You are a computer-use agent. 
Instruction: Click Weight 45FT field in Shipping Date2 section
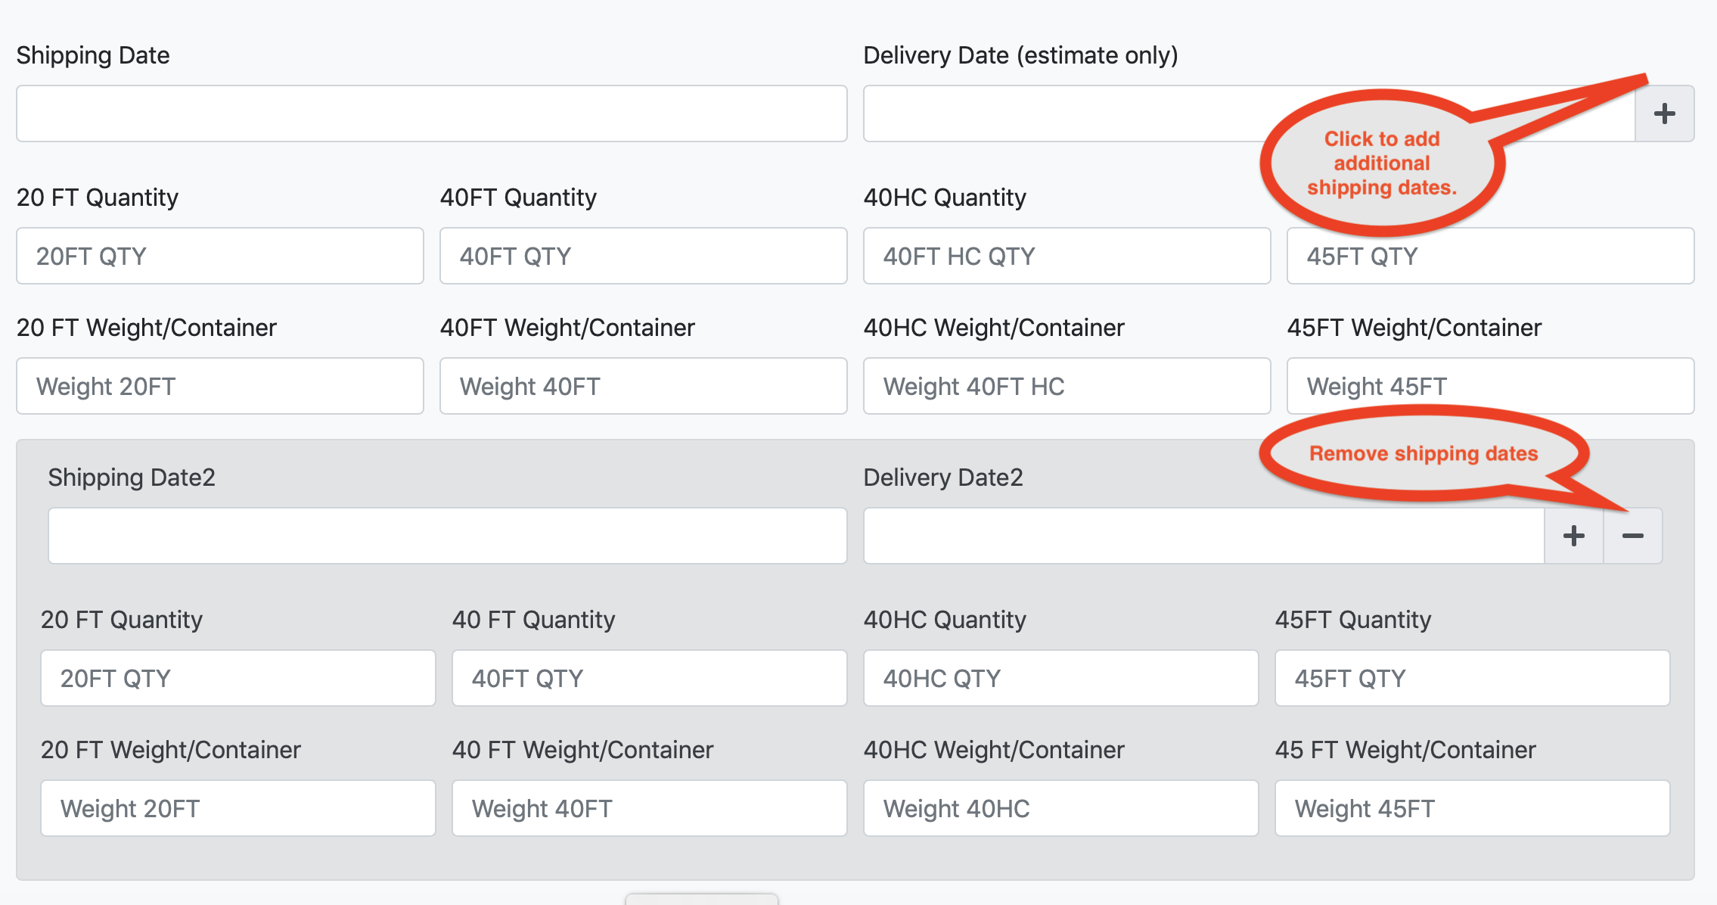1472,808
